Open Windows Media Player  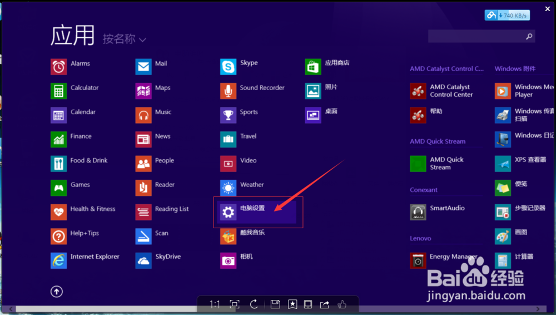click(x=524, y=91)
